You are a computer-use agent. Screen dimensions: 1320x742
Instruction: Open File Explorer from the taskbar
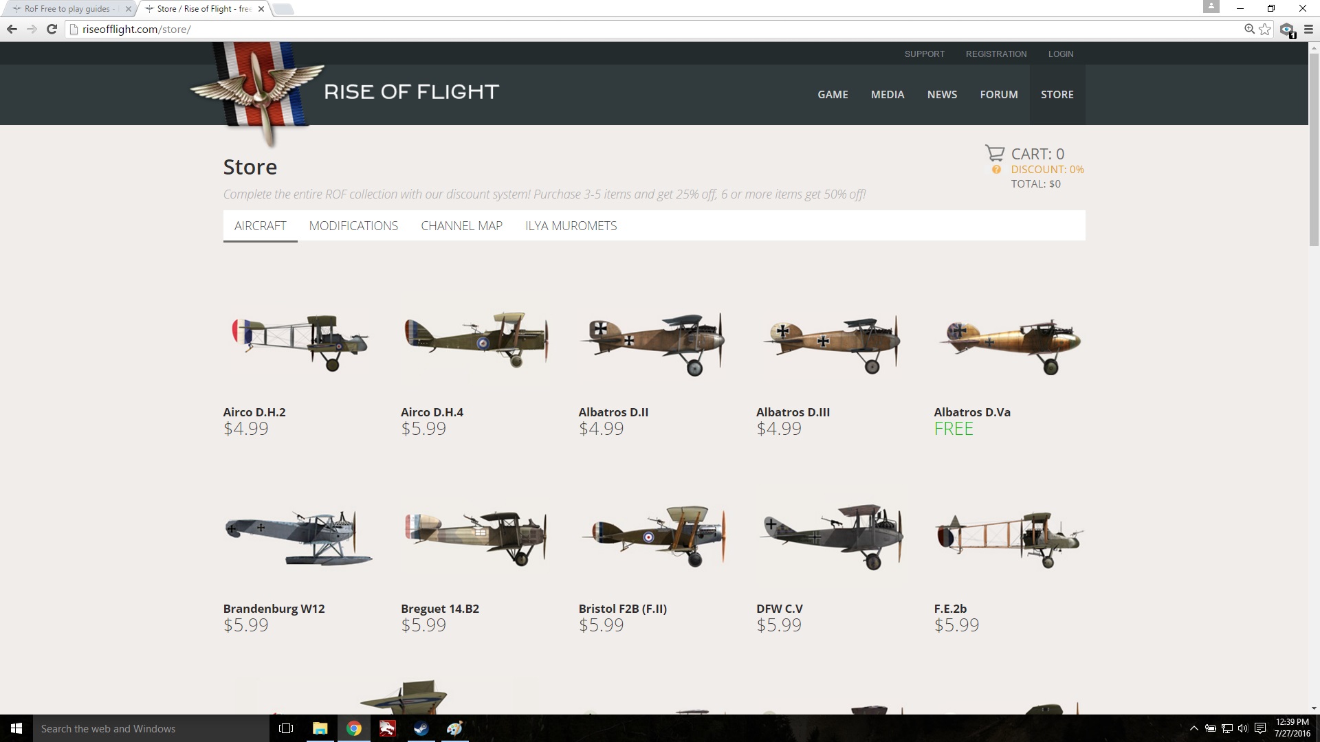[x=320, y=728]
